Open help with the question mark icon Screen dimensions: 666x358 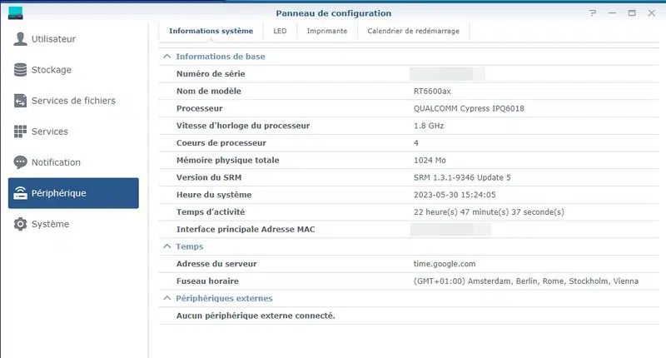coord(593,13)
